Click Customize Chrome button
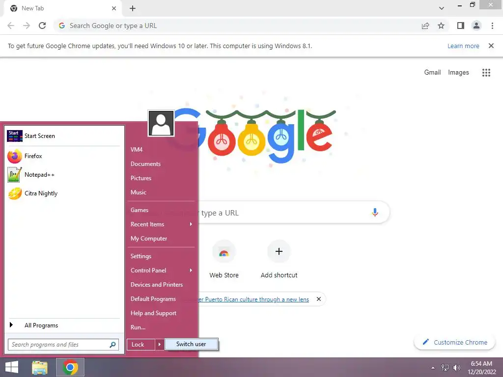Viewport: 503px width, 377px height. 455,342
